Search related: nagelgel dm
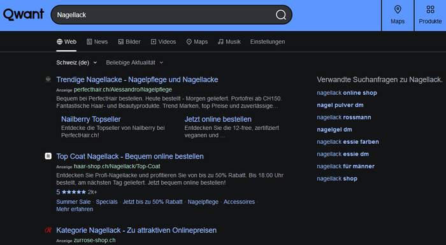The height and width of the screenshot is (245, 446). point(334,130)
